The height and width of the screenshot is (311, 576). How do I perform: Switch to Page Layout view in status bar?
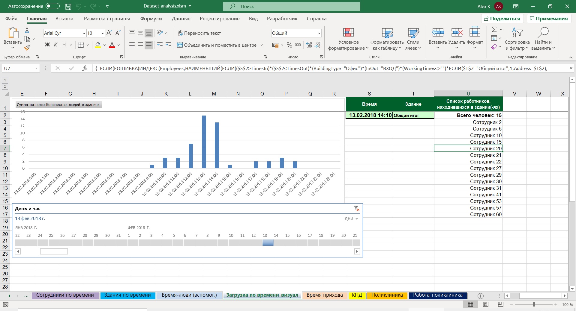486,304
